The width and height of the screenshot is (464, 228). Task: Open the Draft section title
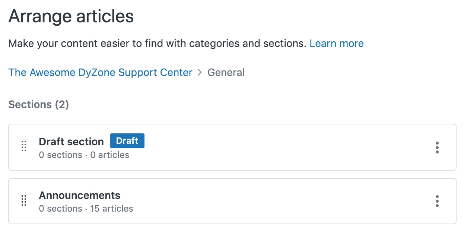pyautogui.click(x=71, y=142)
